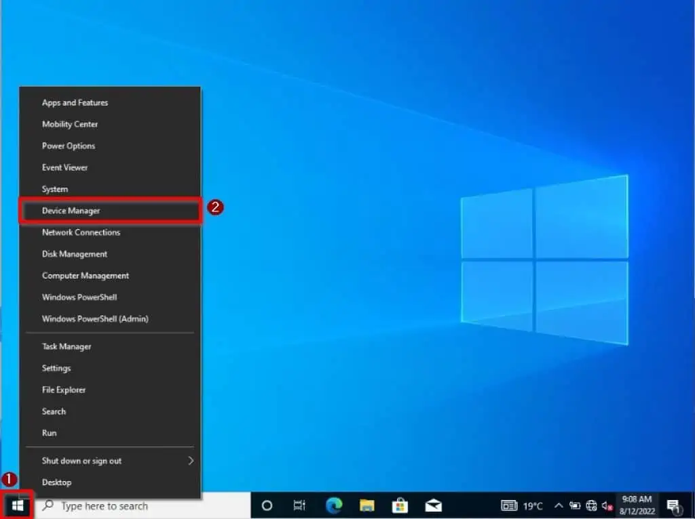Select System in the context menu
Viewport: 695px width, 519px height.
click(x=110, y=189)
